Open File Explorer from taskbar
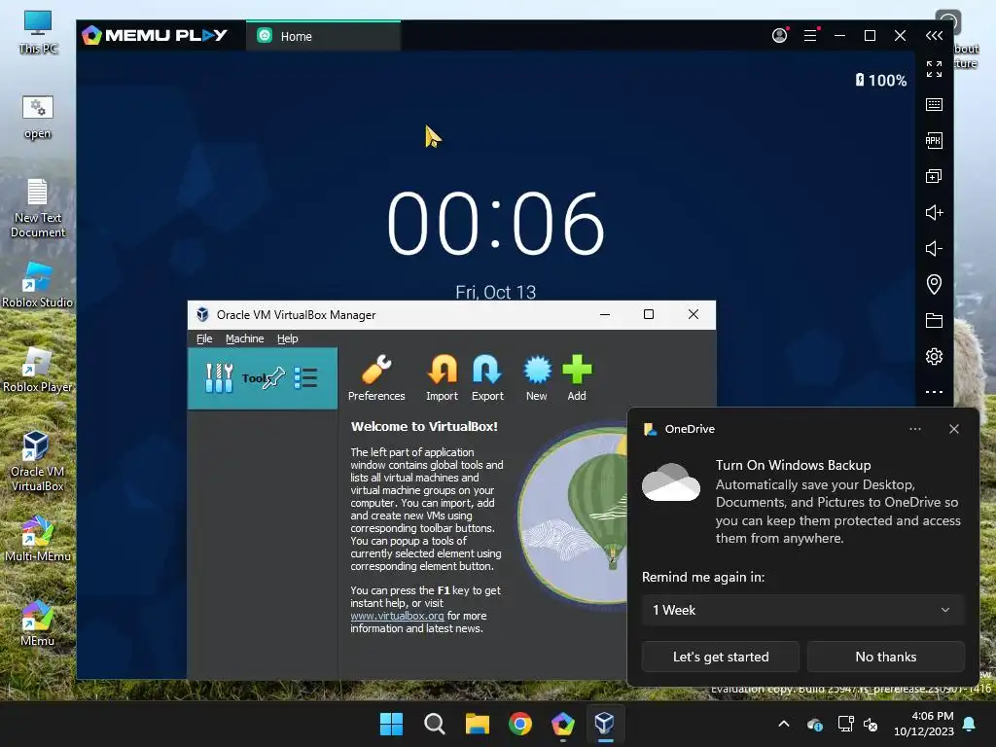This screenshot has width=996, height=747. click(477, 724)
